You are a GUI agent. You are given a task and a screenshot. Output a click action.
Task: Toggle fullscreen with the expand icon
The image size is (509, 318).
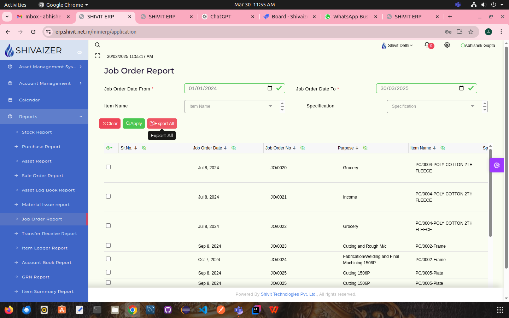[98, 56]
